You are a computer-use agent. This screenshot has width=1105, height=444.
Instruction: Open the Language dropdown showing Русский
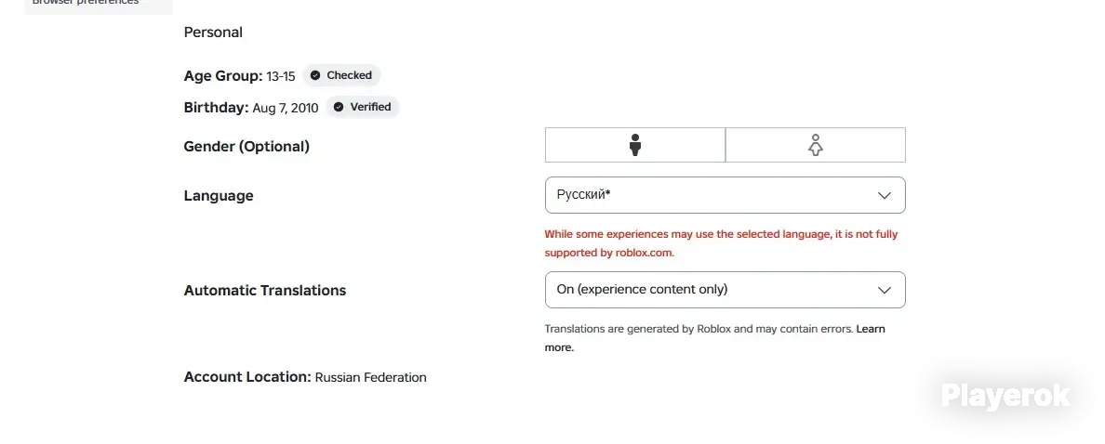pyautogui.click(x=726, y=195)
